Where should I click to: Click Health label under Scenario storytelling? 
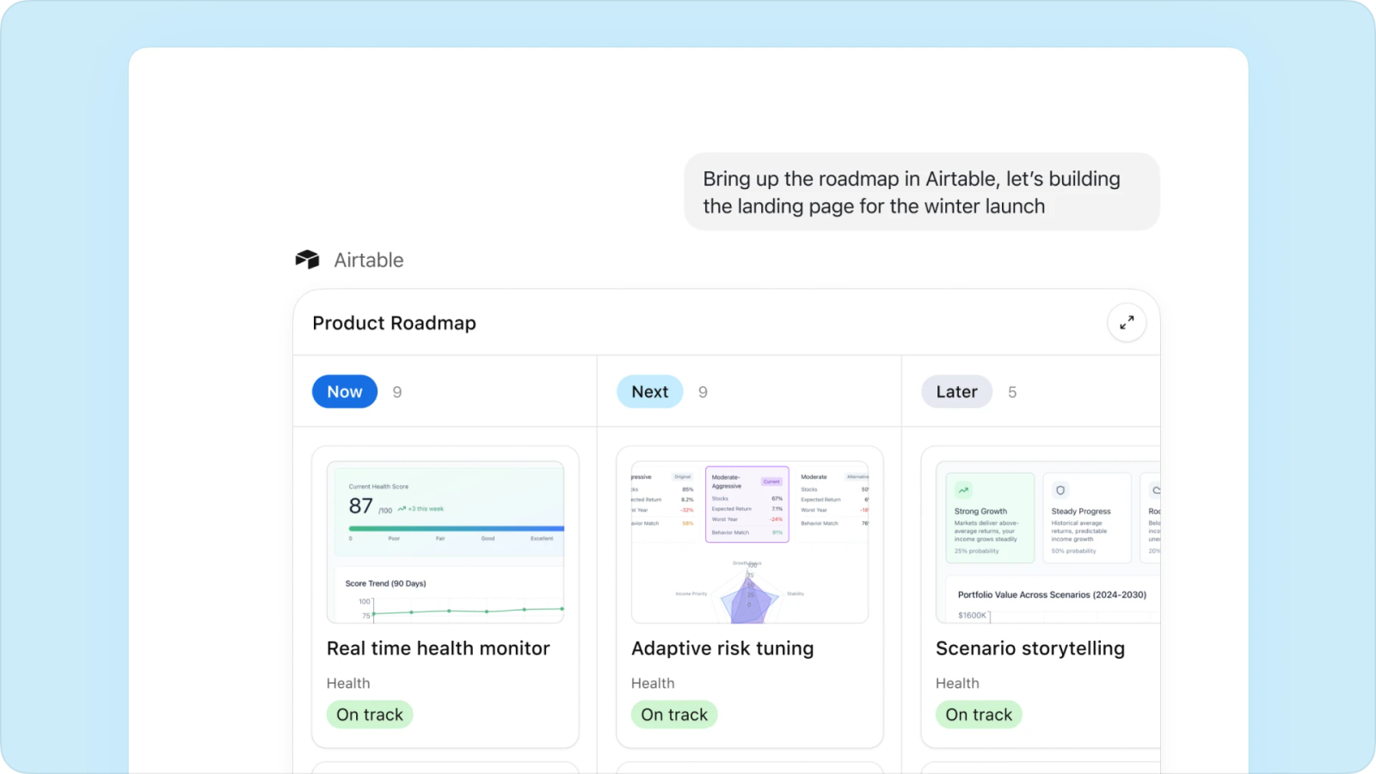(957, 683)
